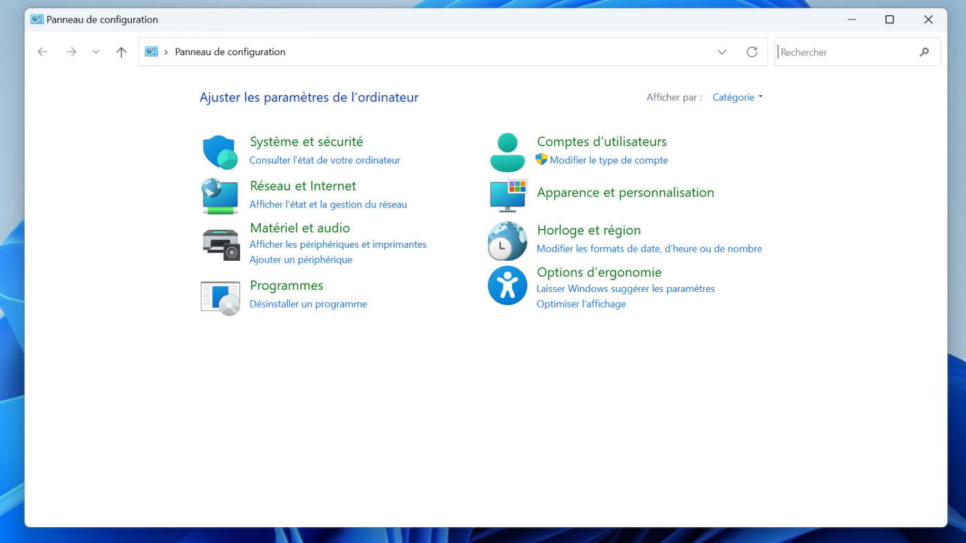Click Modifier les formats de date link
The height and width of the screenshot is (543, 966).
click(x=649, y=248)
